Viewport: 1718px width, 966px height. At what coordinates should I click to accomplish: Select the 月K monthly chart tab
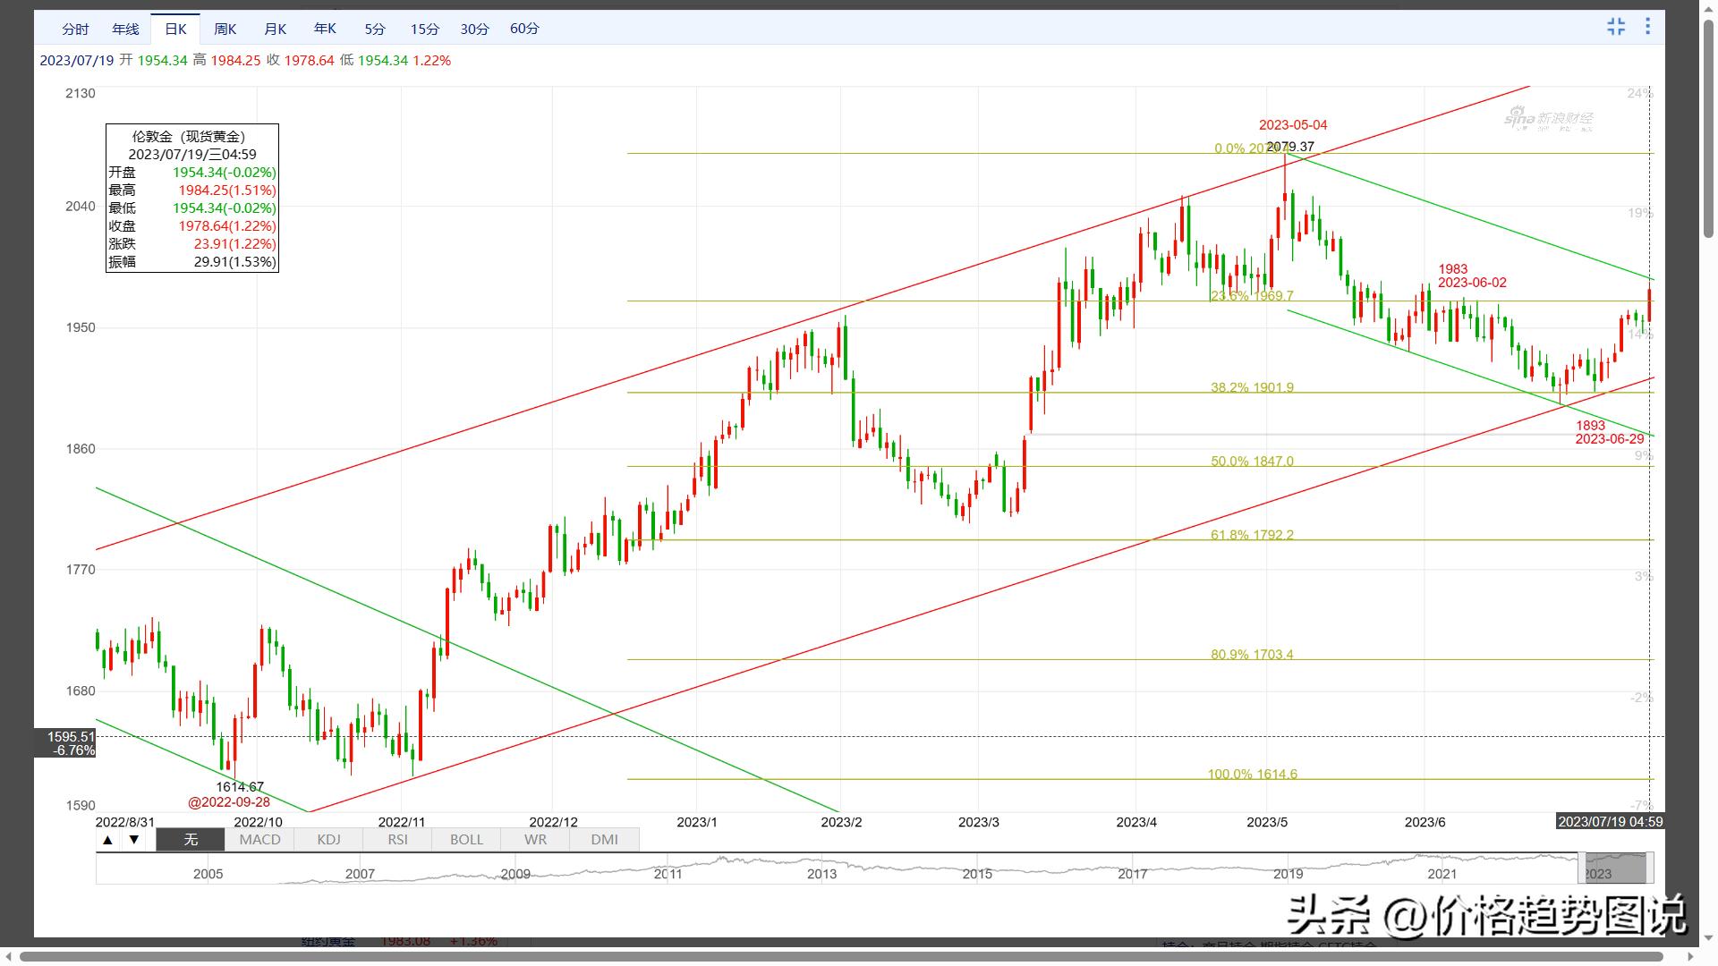pyautogui.click(x=275, y=29)
